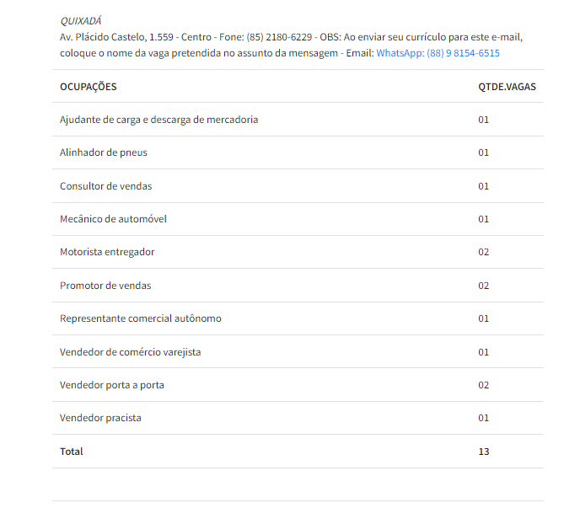The image size is (564, 508).
Task: Select the Ajudante de carga e descarga occupation
Action: pos(158,120)
